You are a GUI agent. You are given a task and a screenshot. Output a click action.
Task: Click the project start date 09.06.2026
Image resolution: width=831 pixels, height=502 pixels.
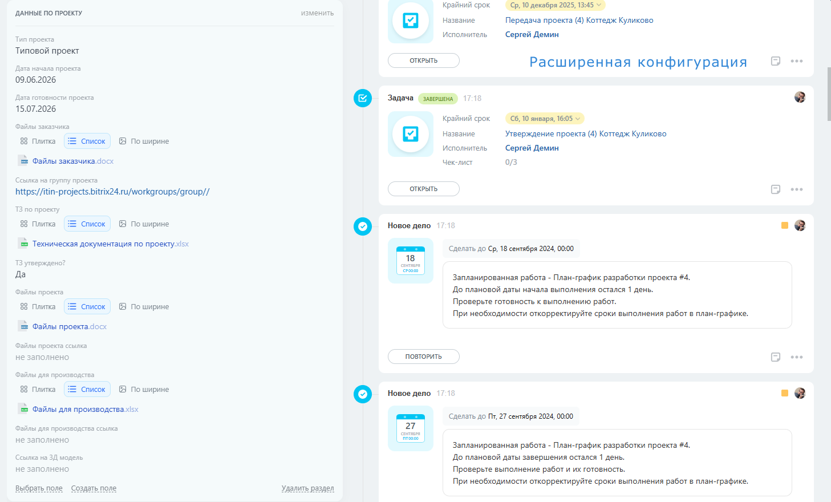(36, 80)
